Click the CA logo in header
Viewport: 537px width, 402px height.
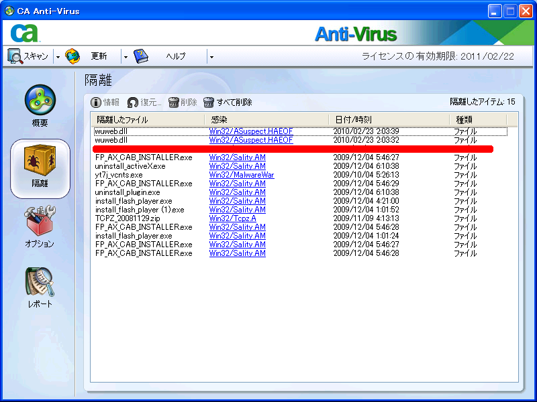25,33
